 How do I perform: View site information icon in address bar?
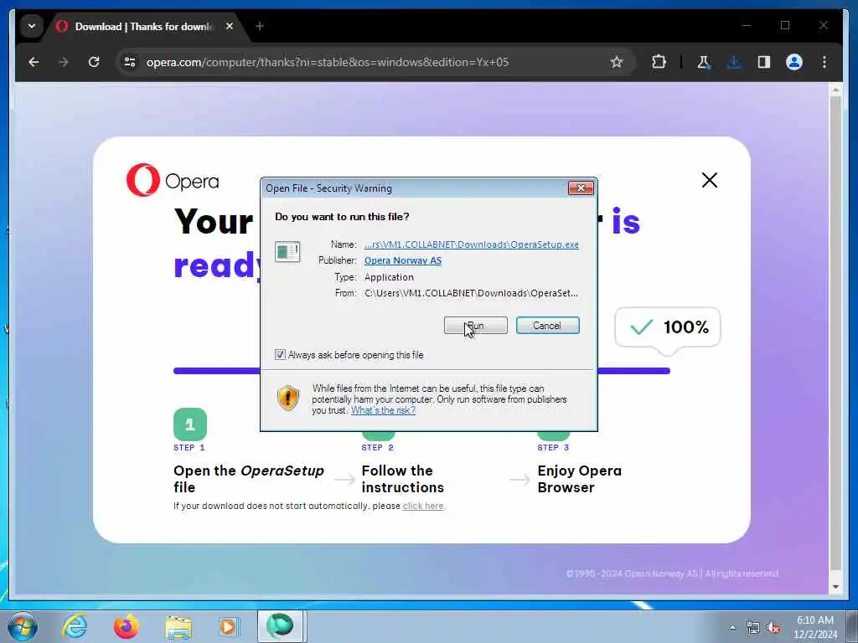(130, 62)
